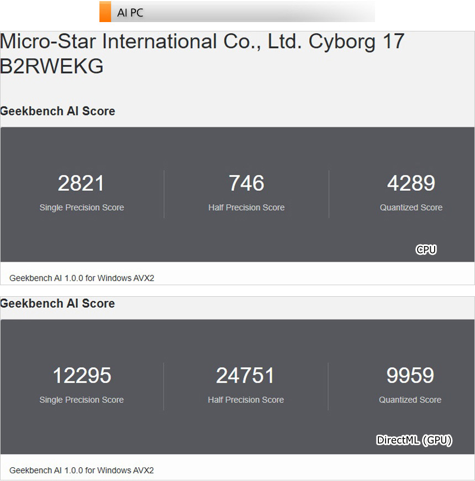
Task: Select the Half Precision Score label under 24751
Action: (x=246, y=400)
